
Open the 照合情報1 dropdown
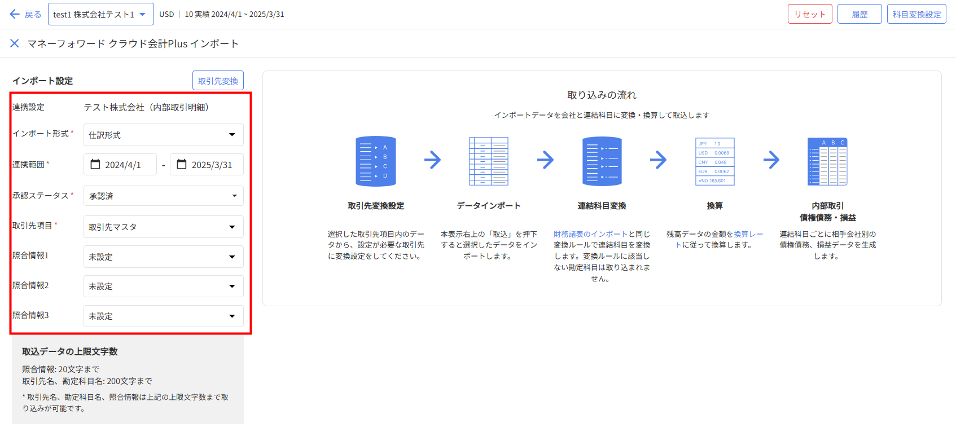tap(164, 257)
